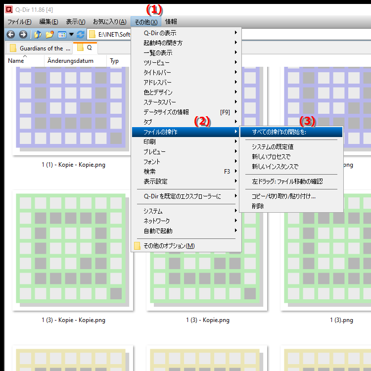The width and height of the screenshot is (371, 371).
Task: Click the folder icon beside その他のオプション(M)
Action: [137, 245]
